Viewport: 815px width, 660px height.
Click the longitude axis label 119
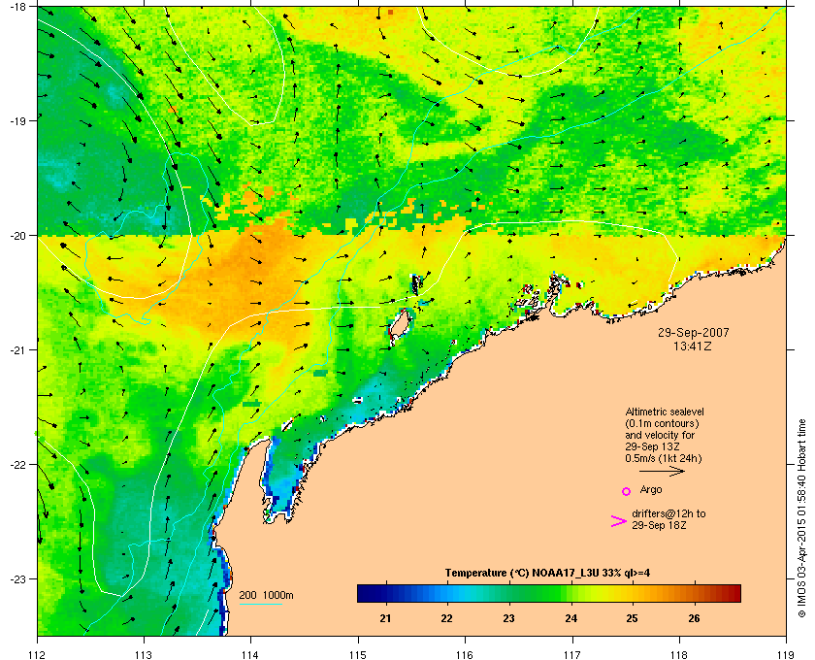[x=787, y=654]
